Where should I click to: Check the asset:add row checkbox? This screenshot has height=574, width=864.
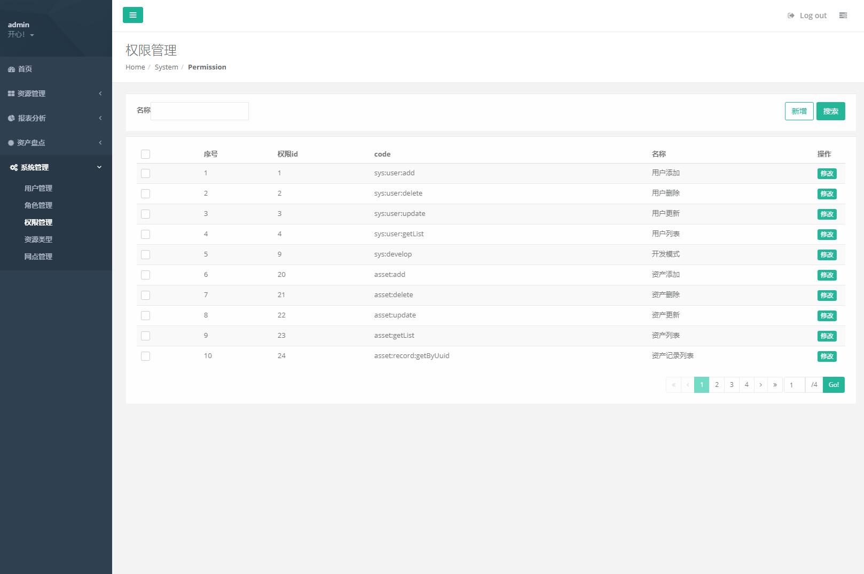pos(145,275)
